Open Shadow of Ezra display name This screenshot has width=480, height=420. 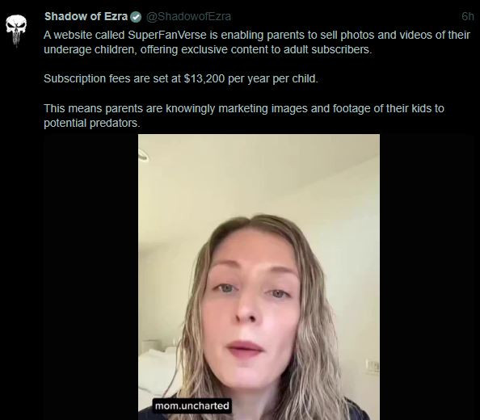tap(86, 16)
